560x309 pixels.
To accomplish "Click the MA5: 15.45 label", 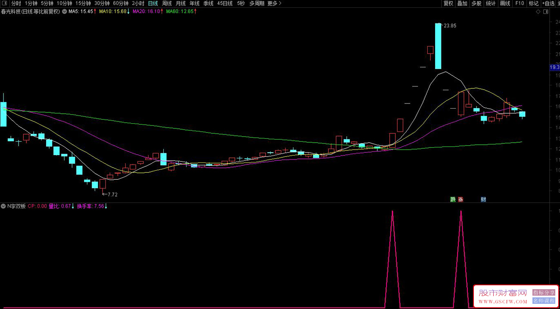I will click(x=81, y=12).
